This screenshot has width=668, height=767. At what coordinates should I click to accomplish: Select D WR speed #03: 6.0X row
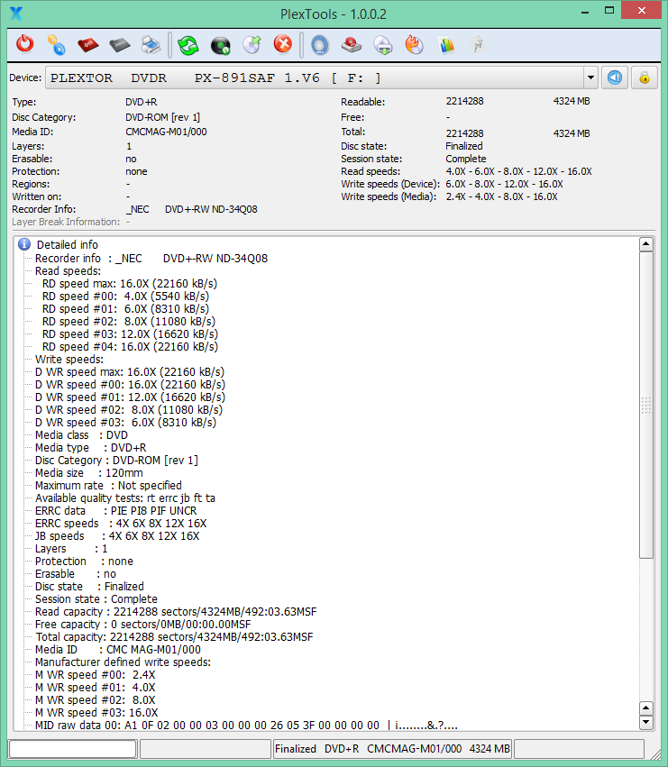[x=126, y=422]
